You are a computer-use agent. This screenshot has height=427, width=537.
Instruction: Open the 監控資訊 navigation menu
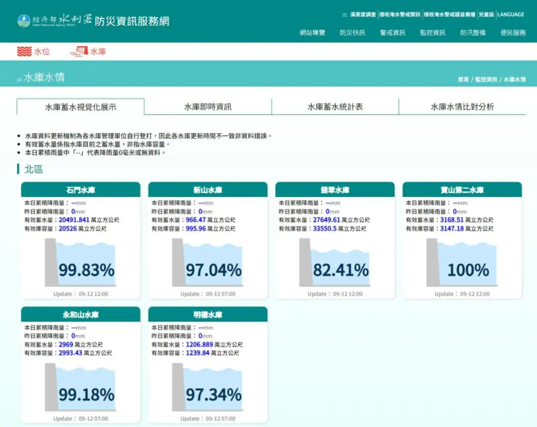[433, 33]
